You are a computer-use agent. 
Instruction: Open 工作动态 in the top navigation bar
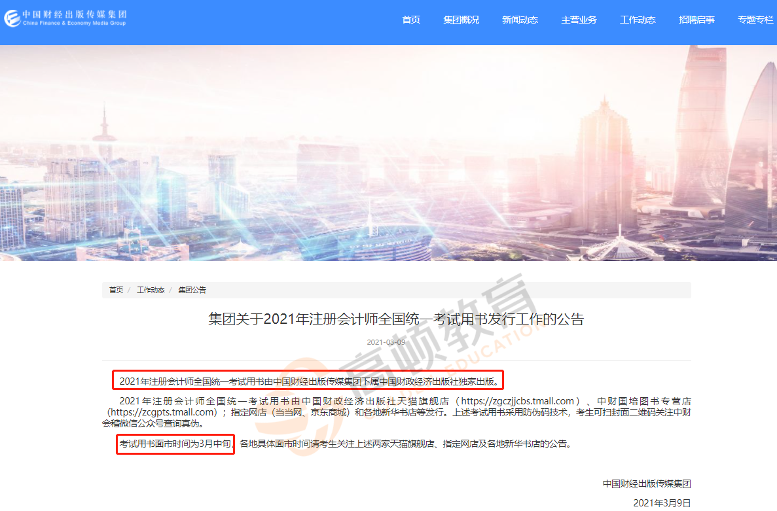tap(638, 20)
